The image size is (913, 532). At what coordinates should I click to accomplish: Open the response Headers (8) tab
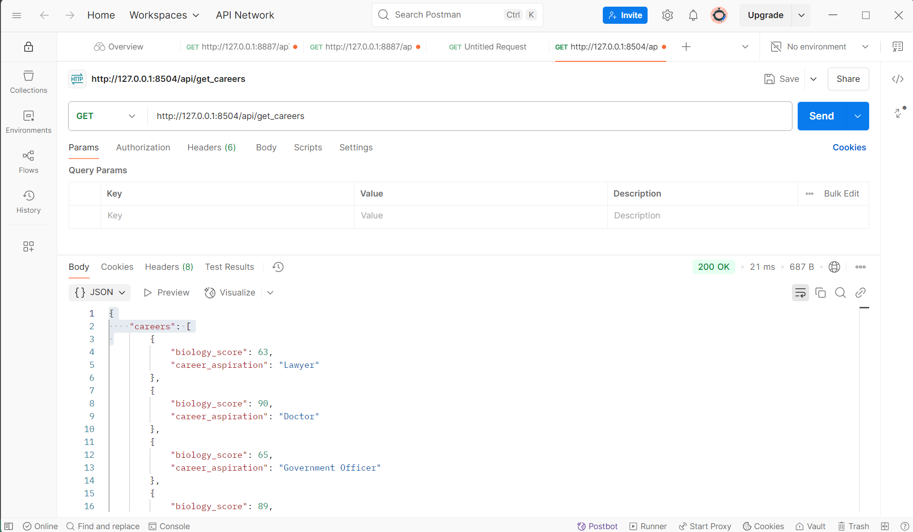[x=169, y=267]
